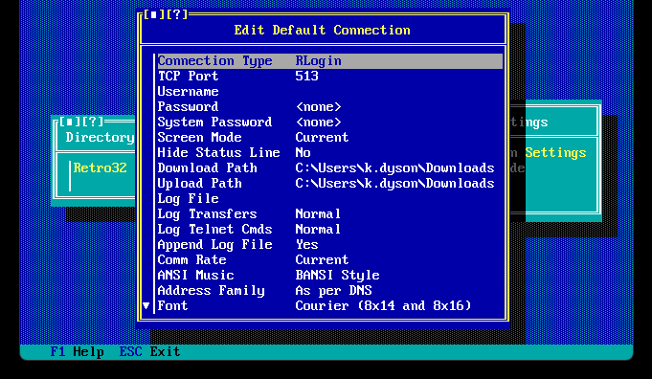Select the Address Family option
Viewport: 652px width, 379px height.
330,291
